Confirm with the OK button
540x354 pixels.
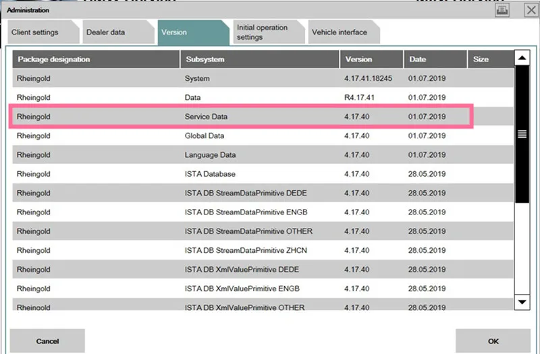pyautogui.click(x=493, y=341)
